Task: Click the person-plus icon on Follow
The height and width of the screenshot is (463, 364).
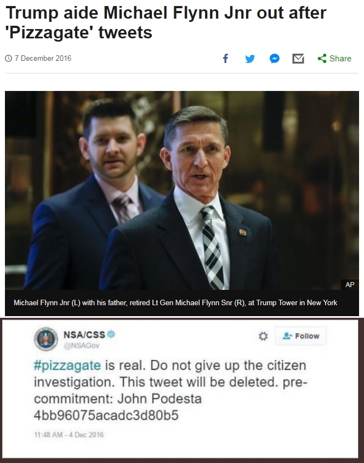Action: pyautogui.click(x=286, y=336)
